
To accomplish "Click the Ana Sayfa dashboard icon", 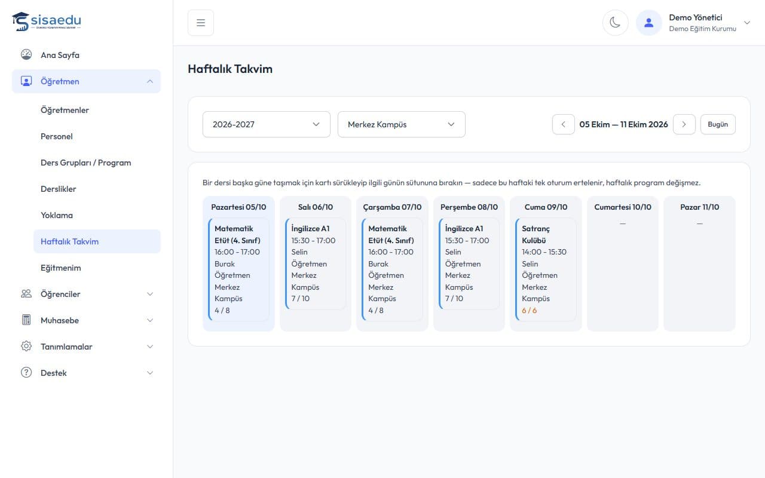I will tap(26, 55).
